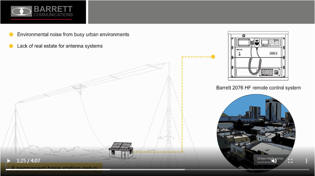Click the solar-panel equipment hut

click(121, 150)
